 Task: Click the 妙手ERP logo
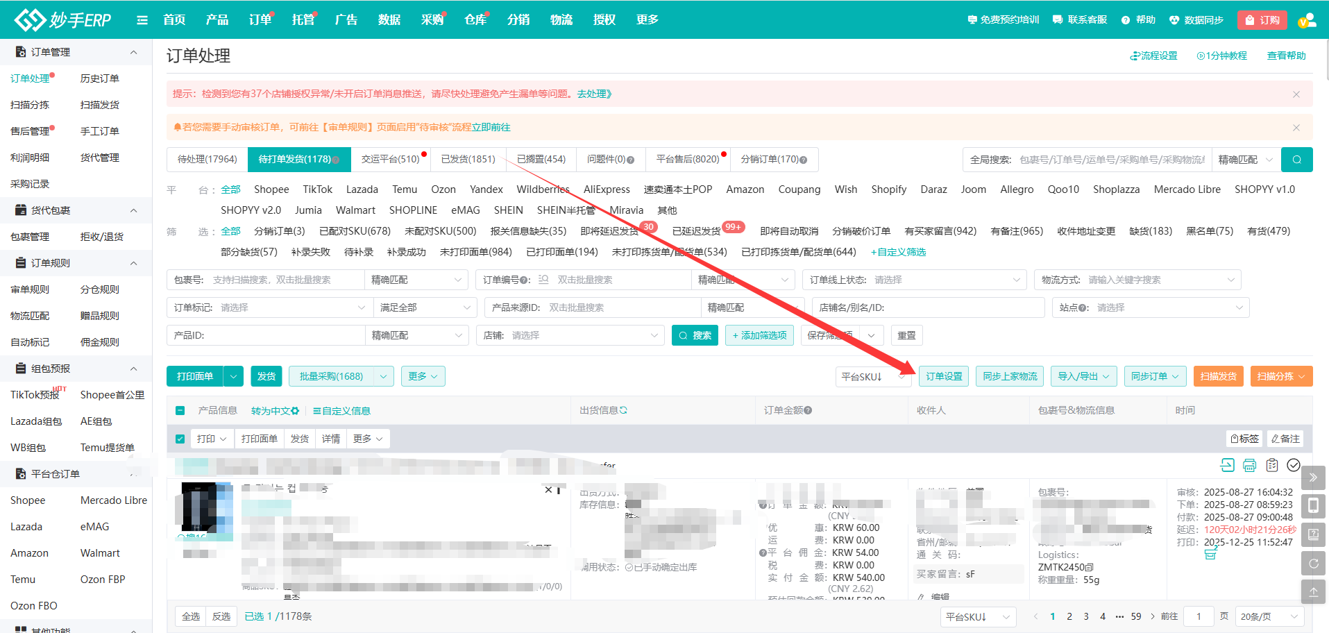tap(63, 19)
